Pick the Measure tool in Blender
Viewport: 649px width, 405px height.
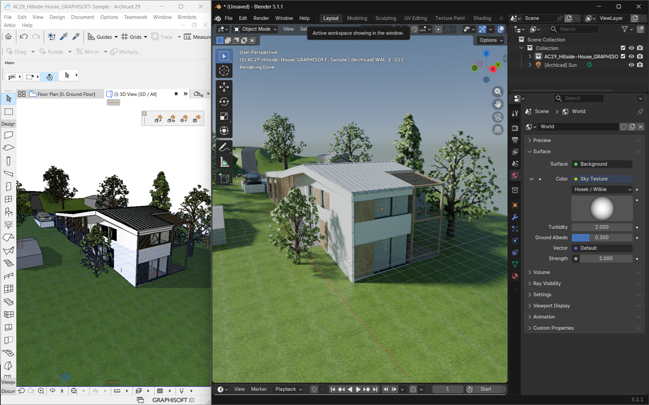224,162
